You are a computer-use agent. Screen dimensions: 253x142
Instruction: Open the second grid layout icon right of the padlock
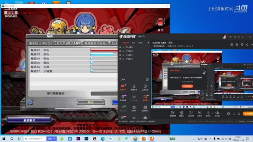tap(242, 44)
